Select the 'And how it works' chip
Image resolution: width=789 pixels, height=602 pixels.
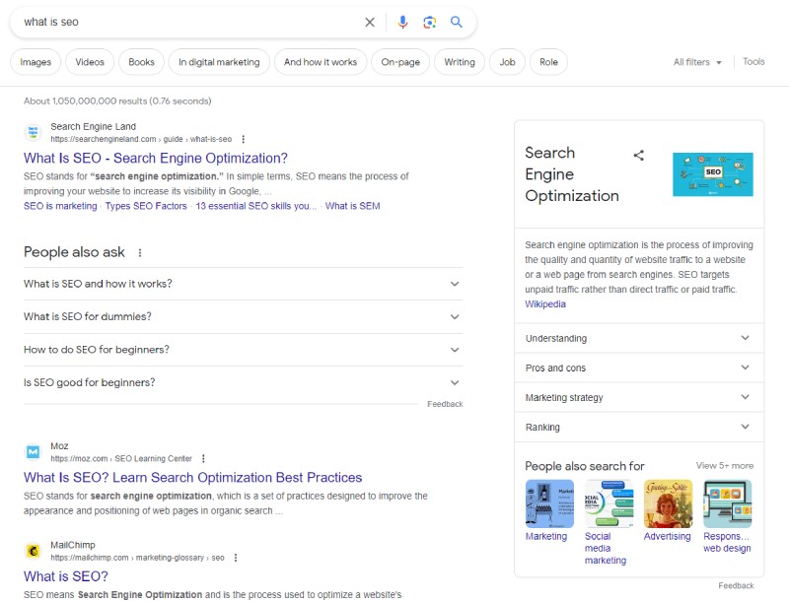click(x=321, y=62)
